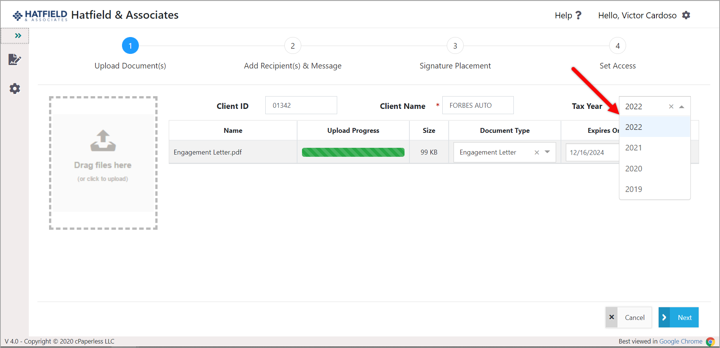
Task: Click the Hatfield & Associates logo
Action: pos(40,15)
